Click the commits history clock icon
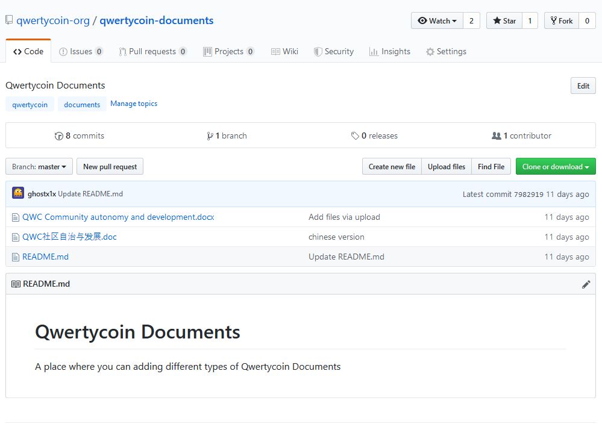This screenshot has height=427, width=602. tap(58, 136)
